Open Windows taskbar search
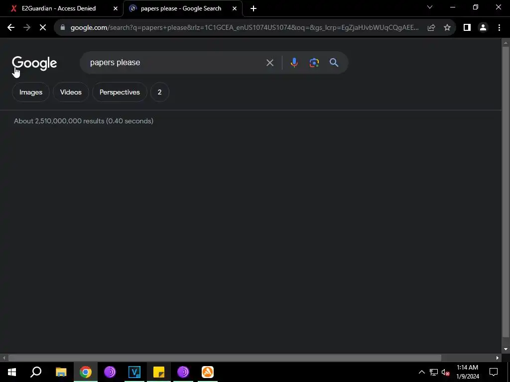Screen dimensions: 510x382 coord(36,372)
